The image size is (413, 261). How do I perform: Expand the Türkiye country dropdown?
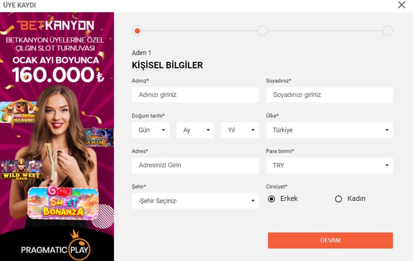[x=330, y=130]
